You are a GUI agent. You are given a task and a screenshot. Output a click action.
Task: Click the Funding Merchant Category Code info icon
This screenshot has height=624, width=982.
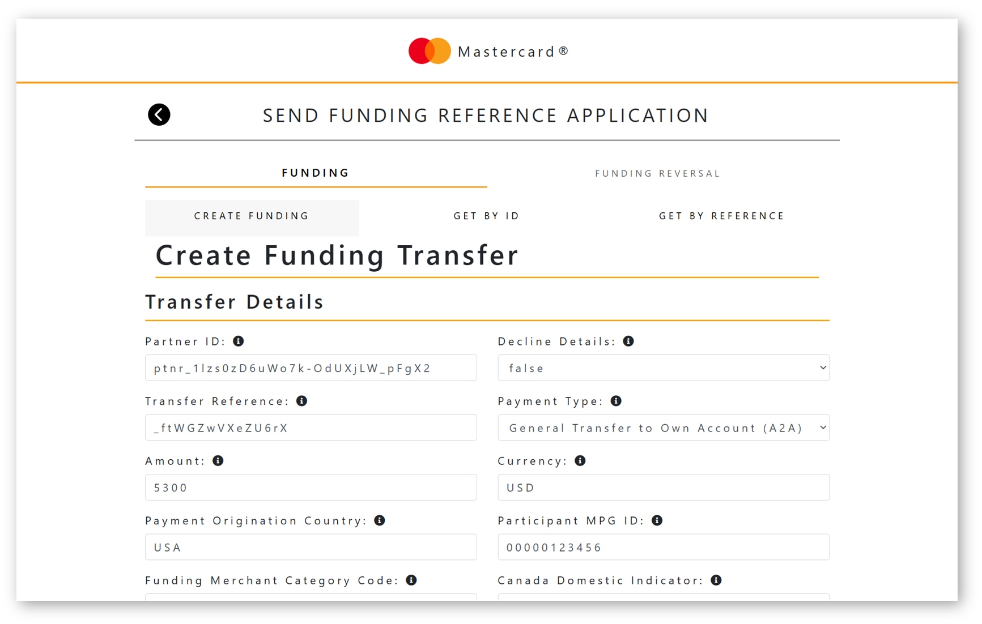click(x=411, y=580)
